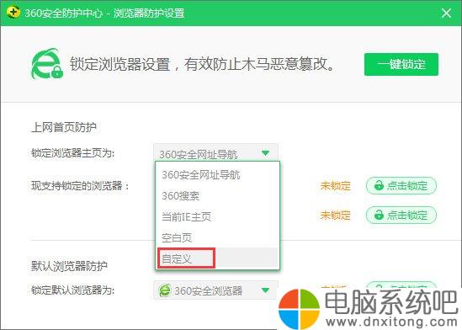
Task: Close the 浏览器防护设置 window
Action: click(446, 13)
